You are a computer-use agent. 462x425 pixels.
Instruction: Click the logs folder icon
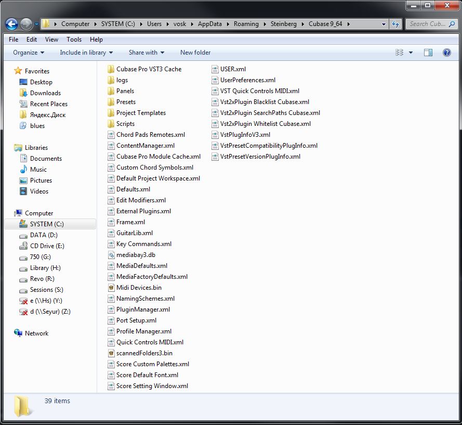pyautogui.click(x=111, y=80)
